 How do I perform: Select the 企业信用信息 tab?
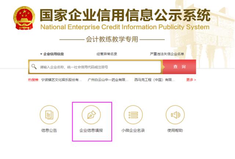pos(54,54)
